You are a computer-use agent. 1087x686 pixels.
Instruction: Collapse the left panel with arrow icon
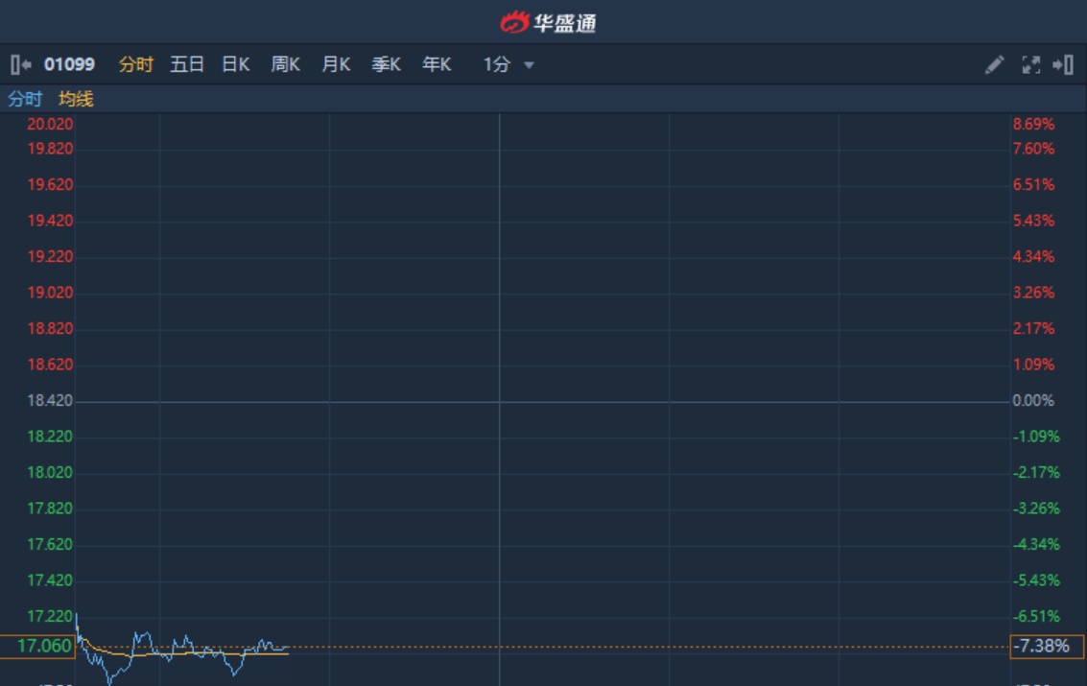tap(20, 64)
